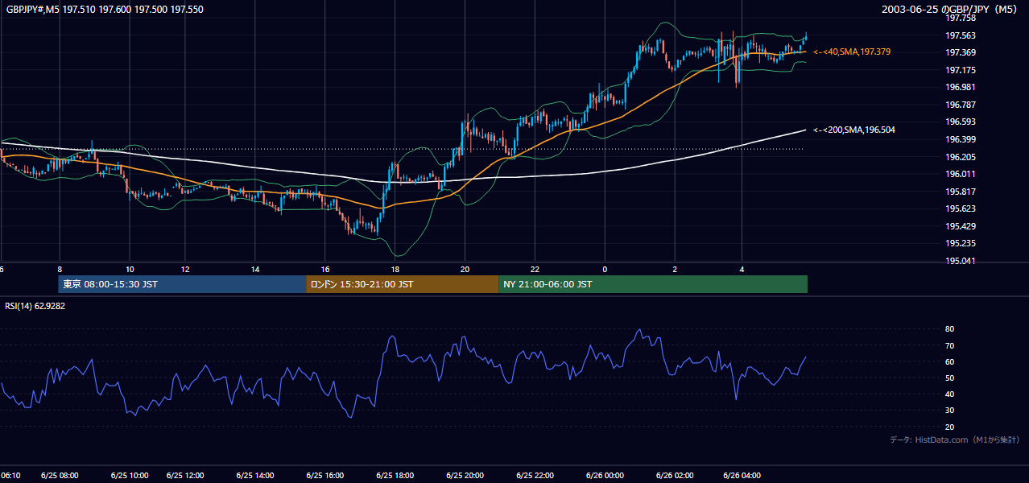Click the 2003-06-25 のGBP/JPY (M5) chart title

pyautogui.click(x=951, y=10)
